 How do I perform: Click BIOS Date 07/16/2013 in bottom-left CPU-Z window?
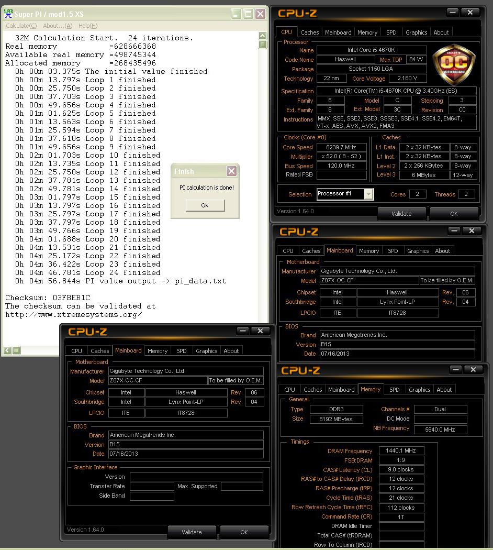pyautogui.click(x=186, y=454)
